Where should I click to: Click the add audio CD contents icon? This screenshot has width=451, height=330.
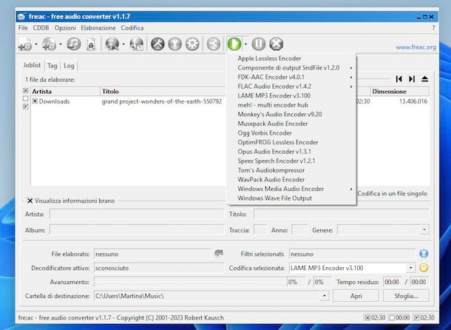click(x=50, y=44)
